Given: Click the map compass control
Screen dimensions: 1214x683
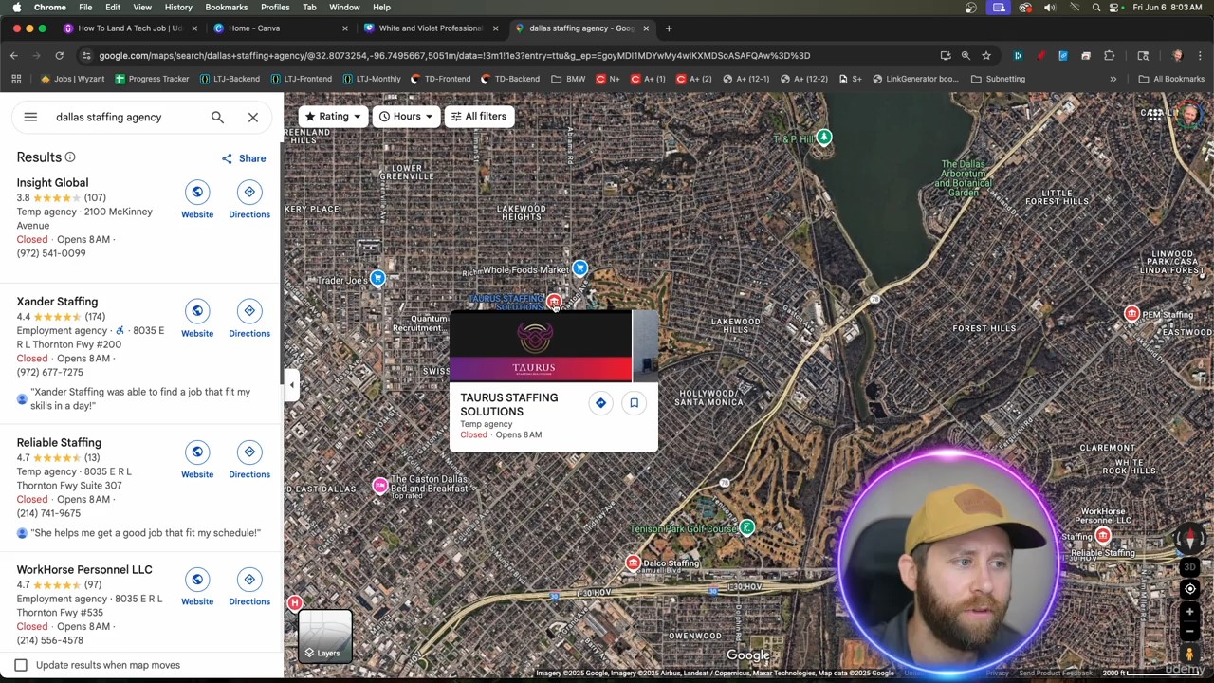Looking at the screenshot, I should pos(1190,538).
